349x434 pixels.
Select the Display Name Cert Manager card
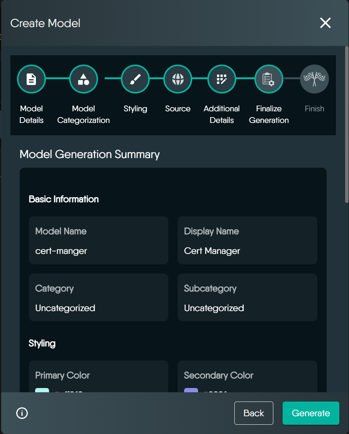tap(247, 240)
